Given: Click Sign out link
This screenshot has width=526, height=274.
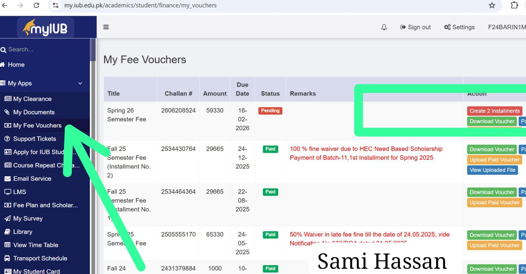Looking at the screenshot, I should click(416, 27).
